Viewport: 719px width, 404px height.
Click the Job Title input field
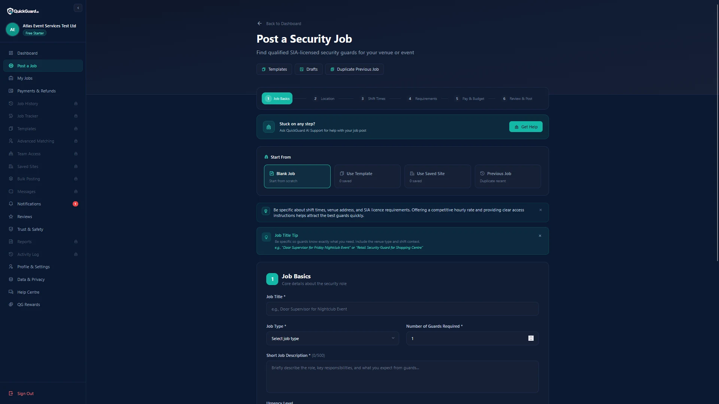(403, 309)
